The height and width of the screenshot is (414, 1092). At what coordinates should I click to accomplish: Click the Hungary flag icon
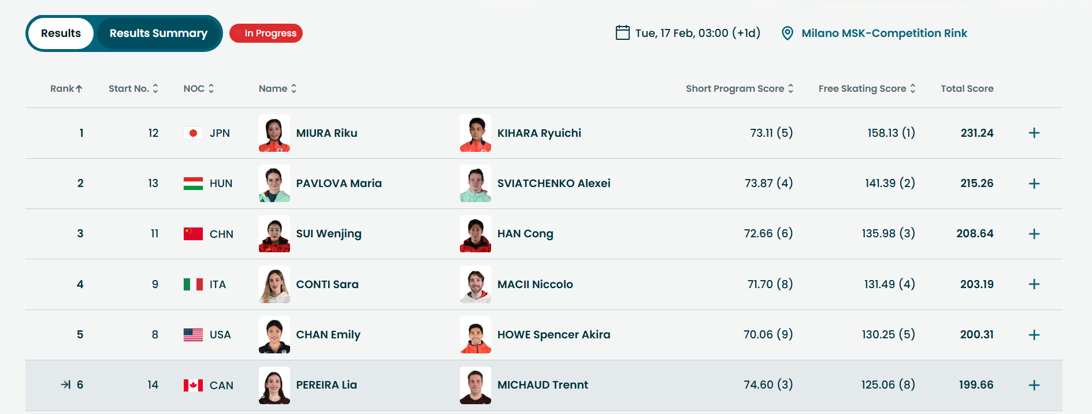point(193,184)
